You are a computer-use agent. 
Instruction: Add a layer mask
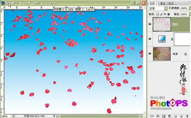click(x=164, y=116)
